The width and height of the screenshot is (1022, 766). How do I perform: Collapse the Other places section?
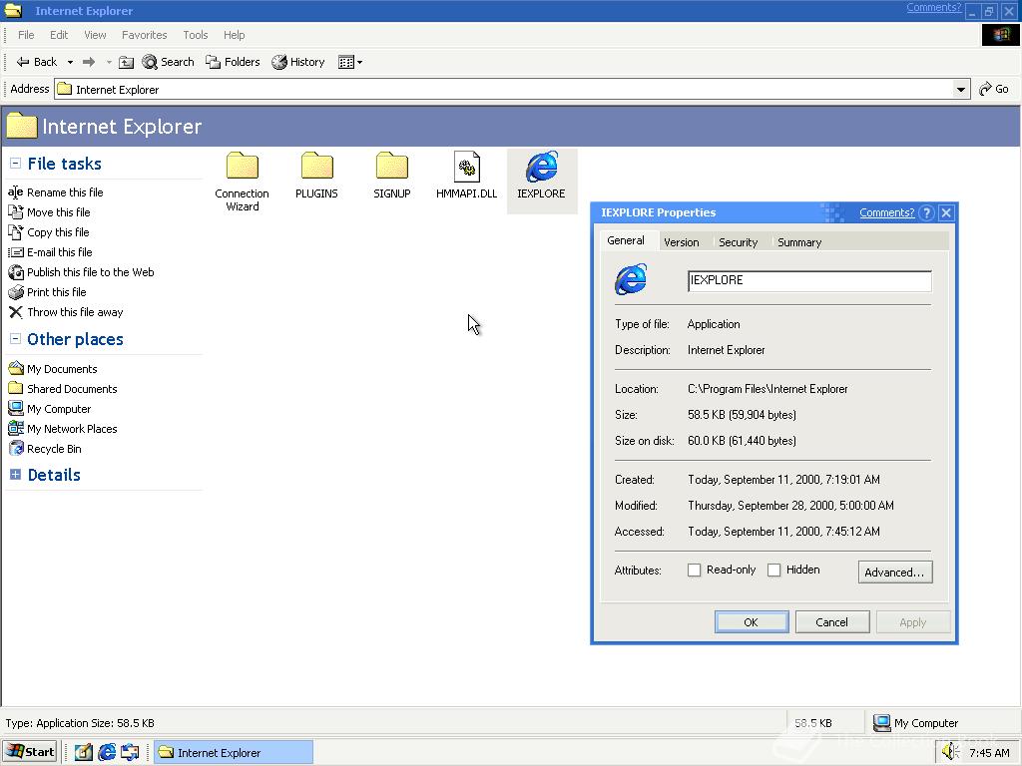click(16, 339)
